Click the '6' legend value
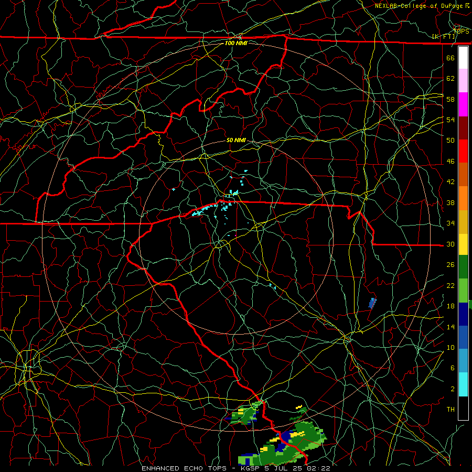This screenshot has height=472, width=472. [453, 368]
